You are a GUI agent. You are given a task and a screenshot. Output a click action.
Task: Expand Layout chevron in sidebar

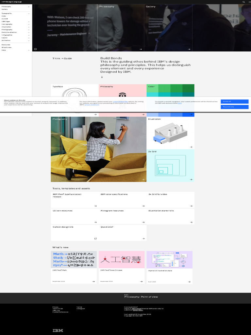tap(29, 38)
